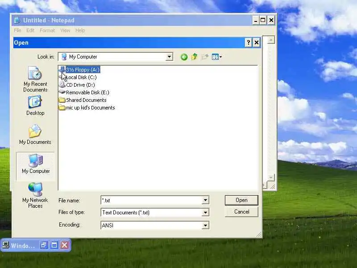Expand the Encoding dropdown arrow
357x268 pixels.
point(205,226)
